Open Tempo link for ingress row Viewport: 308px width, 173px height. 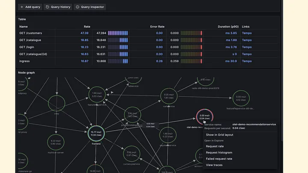247,61
